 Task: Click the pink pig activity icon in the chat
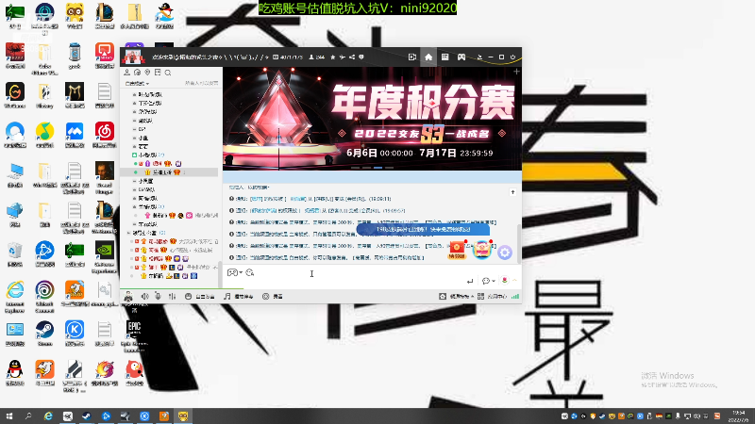coord(481,250)
